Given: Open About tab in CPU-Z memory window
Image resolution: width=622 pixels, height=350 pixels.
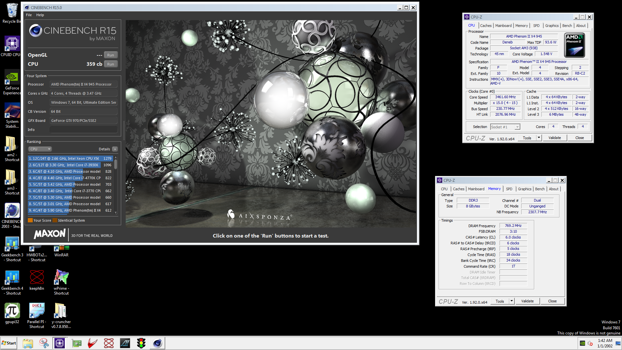Looking at the screenshot, I should (554, 189).
